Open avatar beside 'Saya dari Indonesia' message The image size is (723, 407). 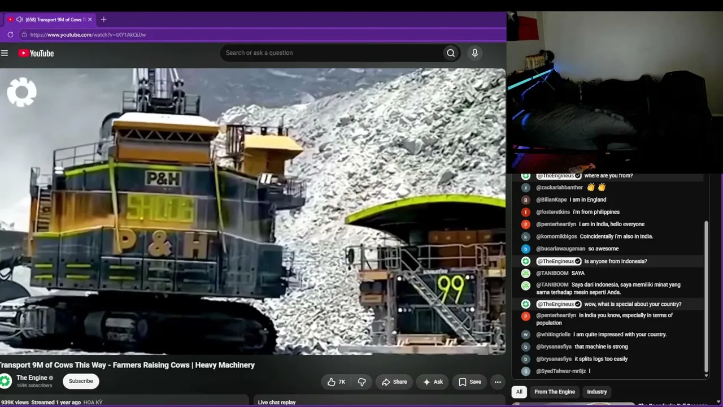[x=526, y=285]
